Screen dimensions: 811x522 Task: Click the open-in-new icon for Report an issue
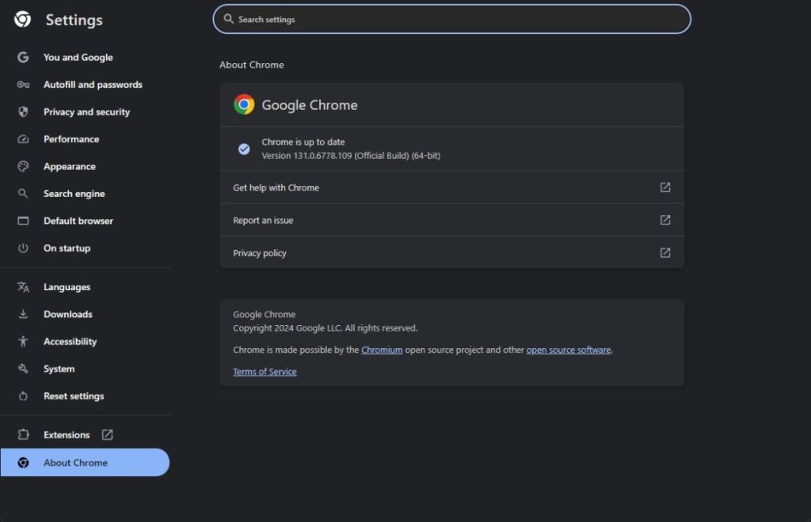[x=665, y=220]
